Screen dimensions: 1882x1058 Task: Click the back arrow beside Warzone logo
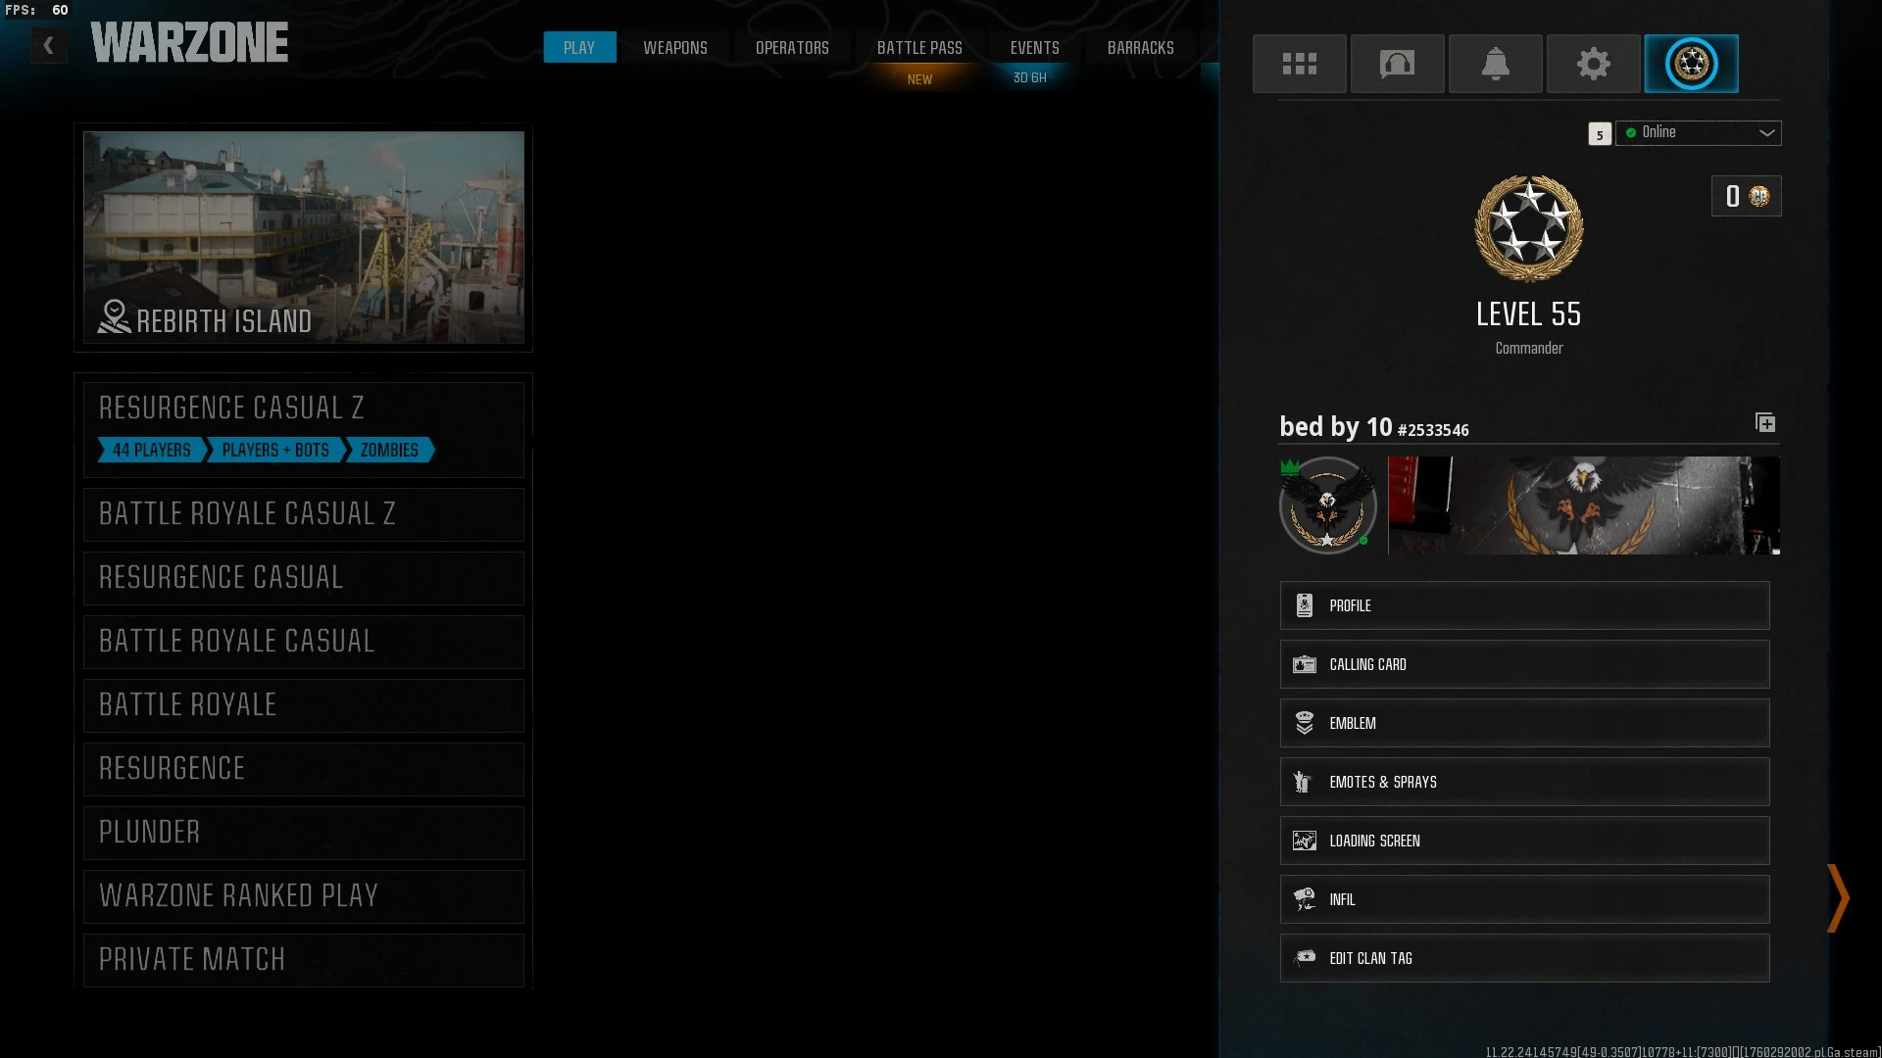[x=48, y=45]
